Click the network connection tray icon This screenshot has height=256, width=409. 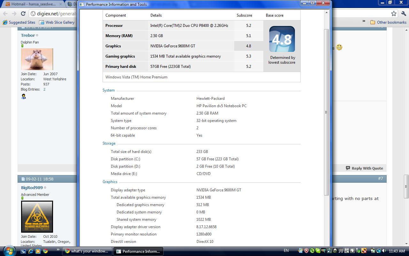tap(379, 251)
